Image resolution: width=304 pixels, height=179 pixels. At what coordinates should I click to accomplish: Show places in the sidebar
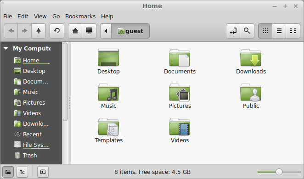click(x=8, y=172)
